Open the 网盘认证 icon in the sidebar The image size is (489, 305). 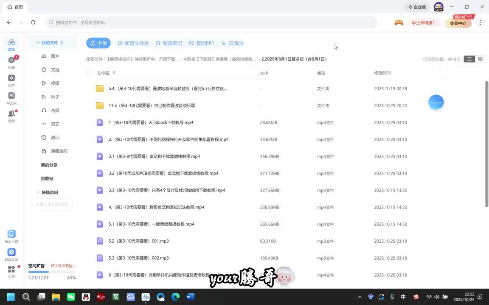(x=11, y=255)
